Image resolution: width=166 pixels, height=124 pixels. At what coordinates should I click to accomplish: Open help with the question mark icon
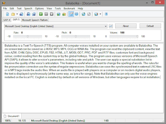point(106,14)
